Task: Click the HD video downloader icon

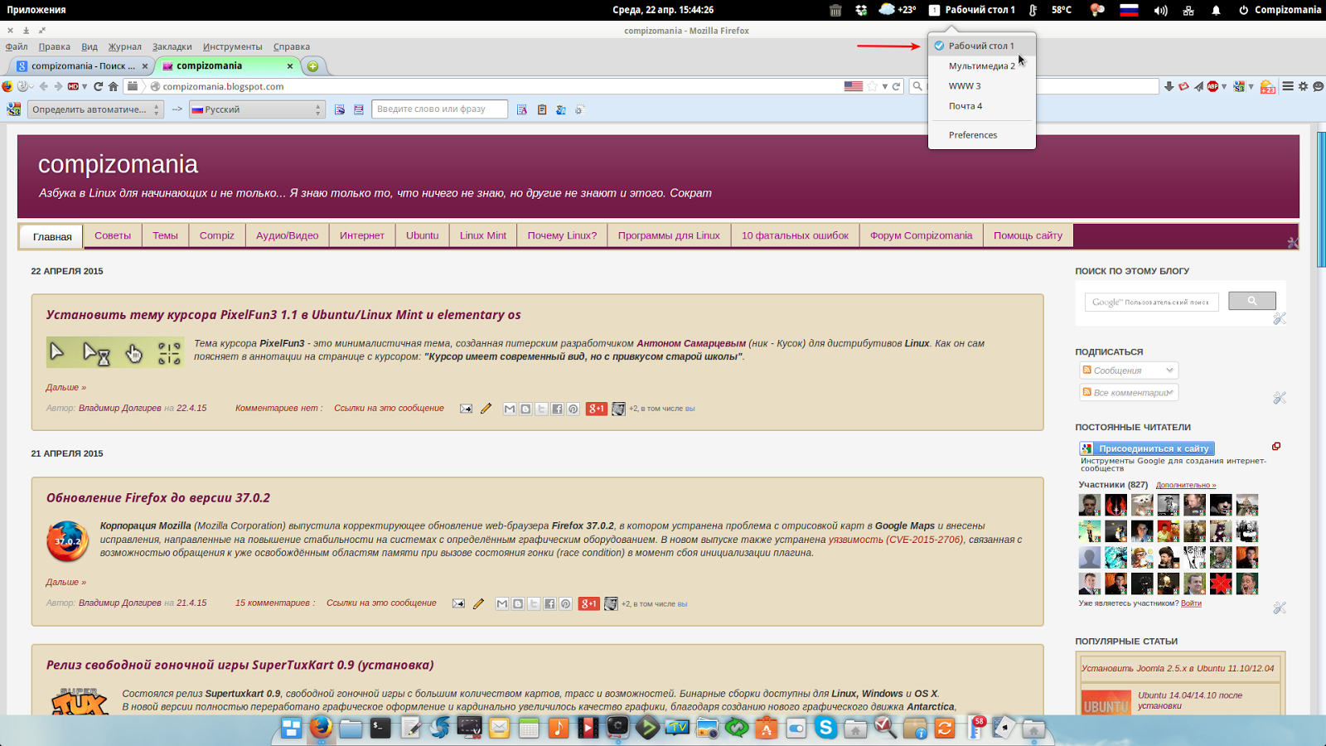Action: [x=74, y=86]
